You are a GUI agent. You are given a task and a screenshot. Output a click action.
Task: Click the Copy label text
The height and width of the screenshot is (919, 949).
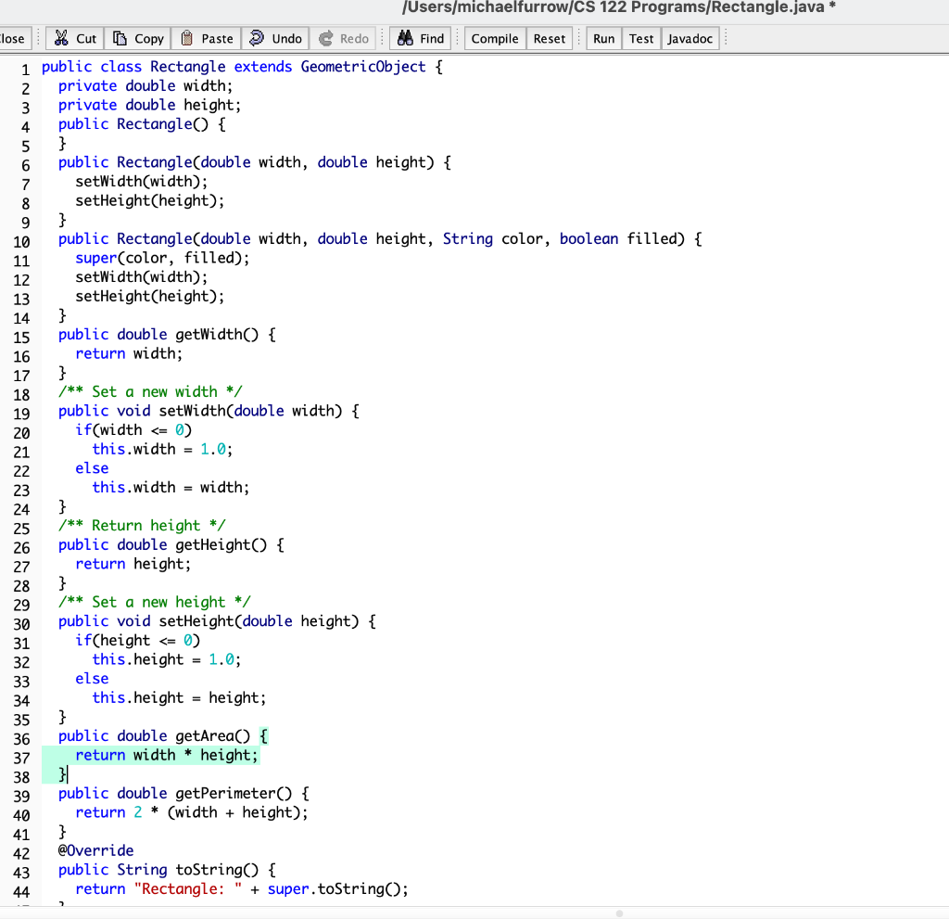149,39
